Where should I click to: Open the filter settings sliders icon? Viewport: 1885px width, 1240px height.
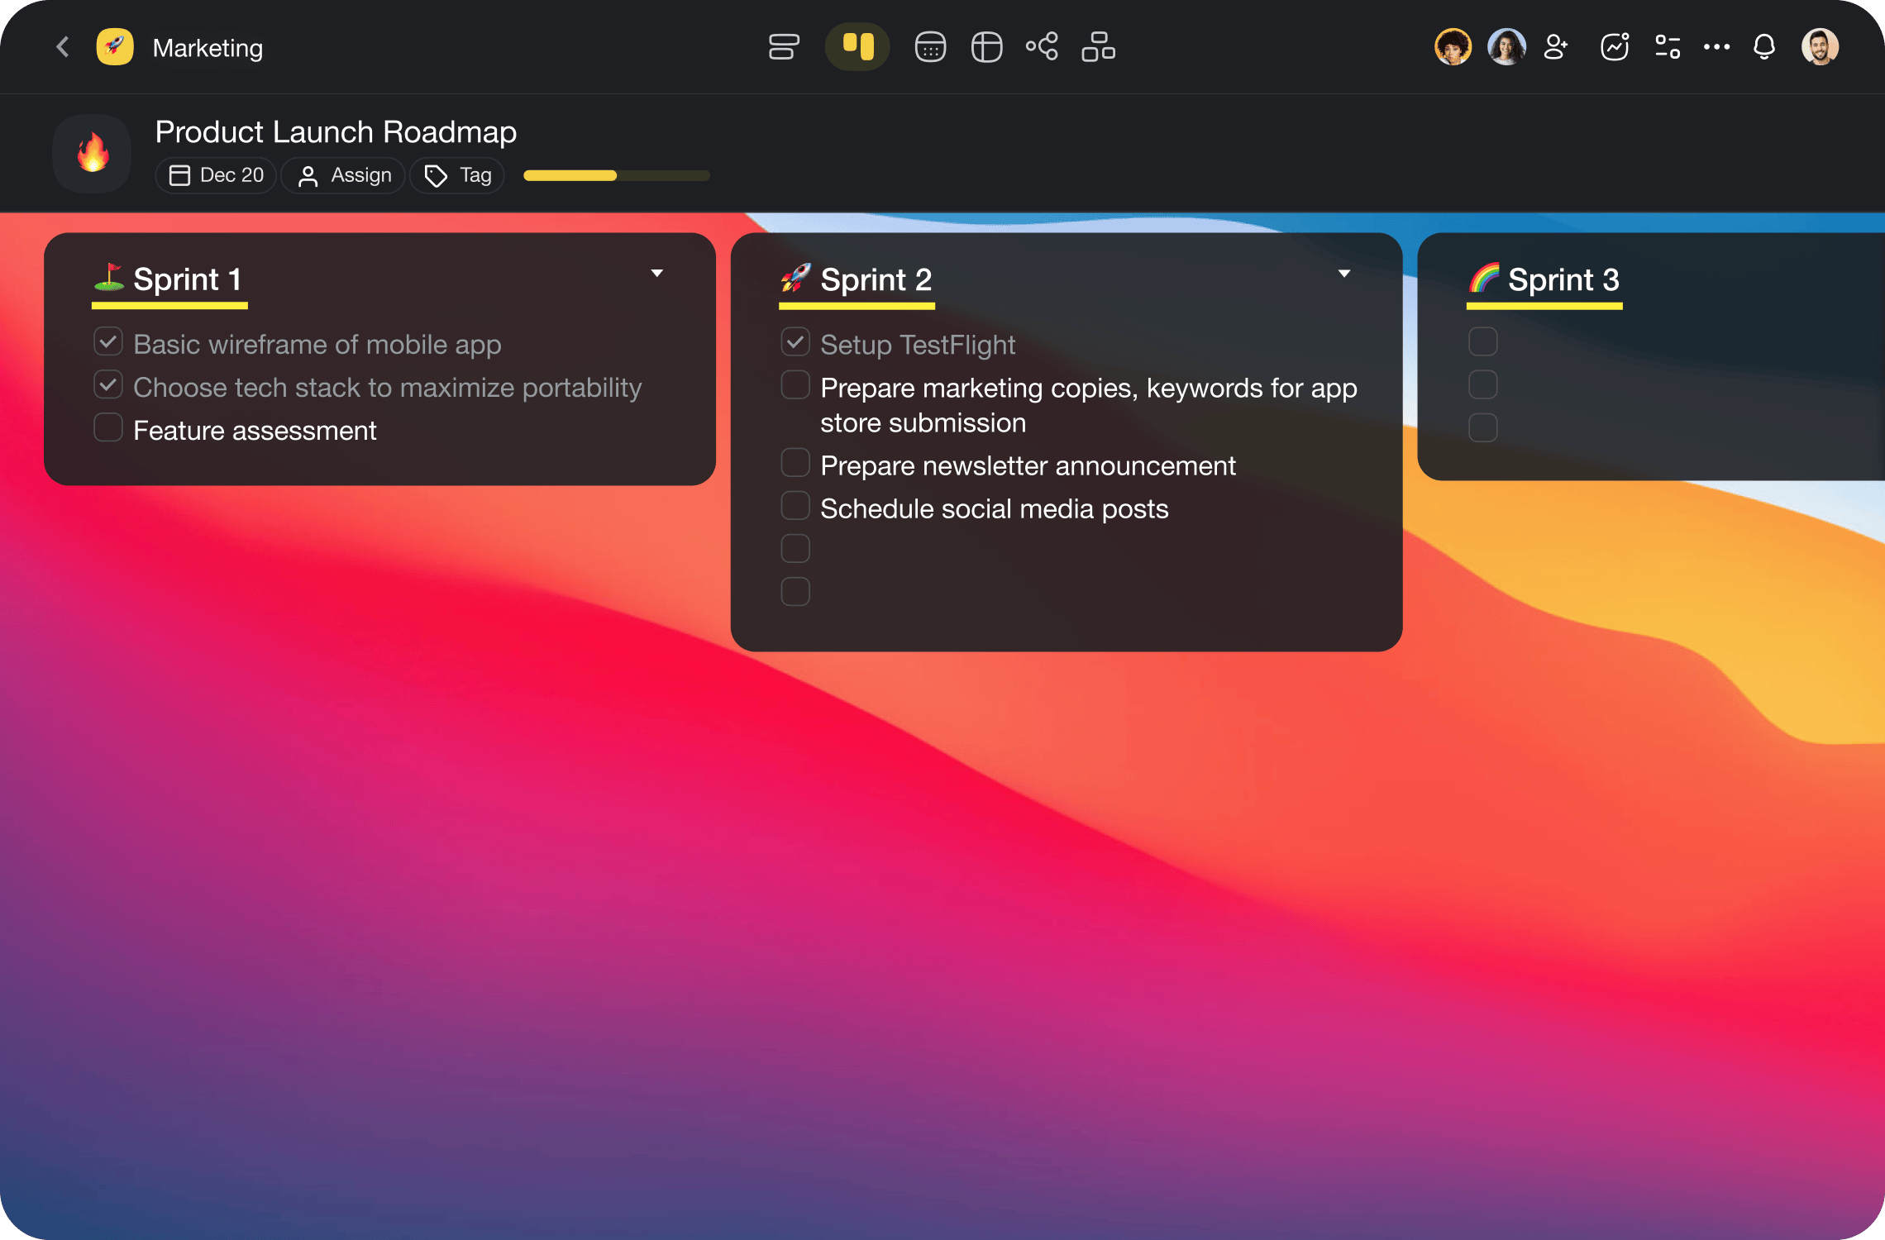1667,47
